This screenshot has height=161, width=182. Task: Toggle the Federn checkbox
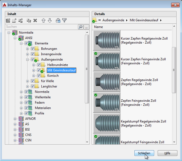(x=26, y=102)
